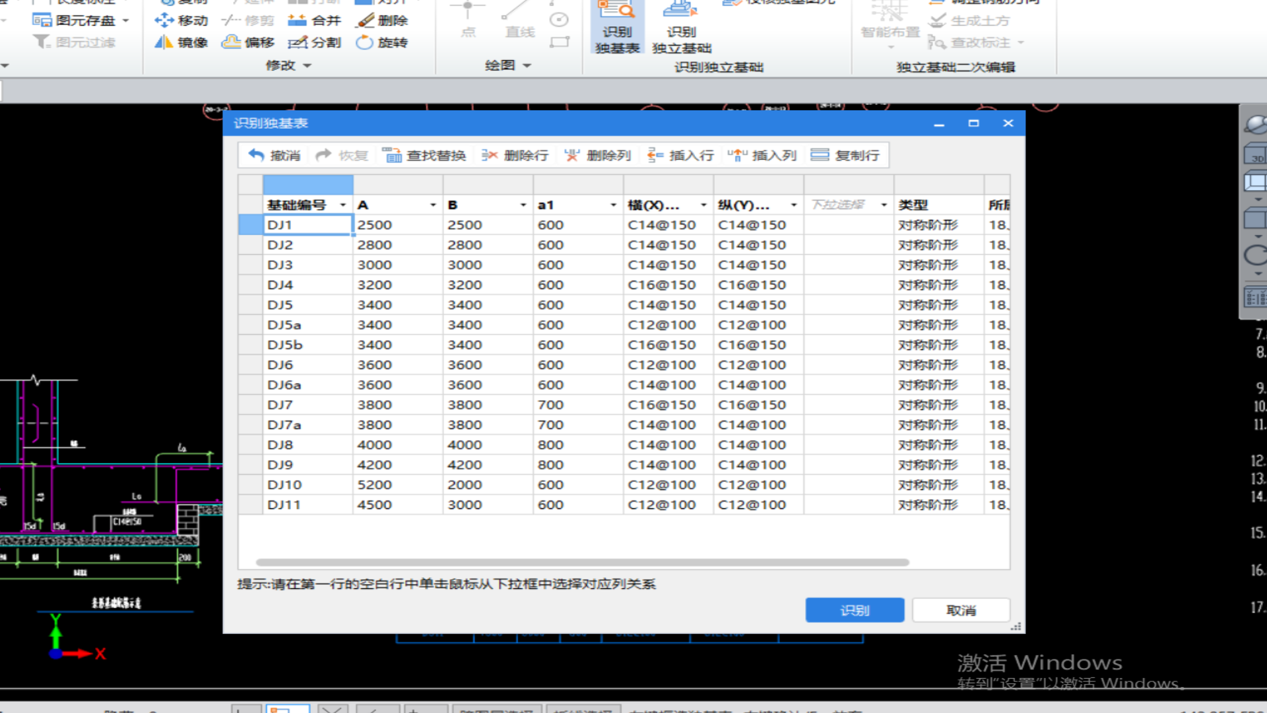Viewport: 1267px width, 713px height.
Task: Click A value 4000 in DJ8 row
Action: click(398, 445)
